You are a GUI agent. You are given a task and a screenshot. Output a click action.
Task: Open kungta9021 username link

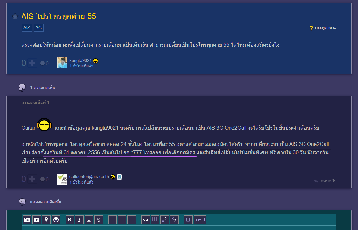coord(80,60)
